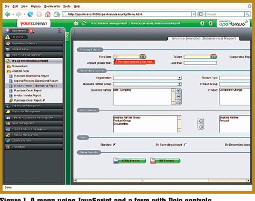The width and height of the screenshot is (255, 201).
Task: Reload the page with browser refresh icon
Action: 30,14
